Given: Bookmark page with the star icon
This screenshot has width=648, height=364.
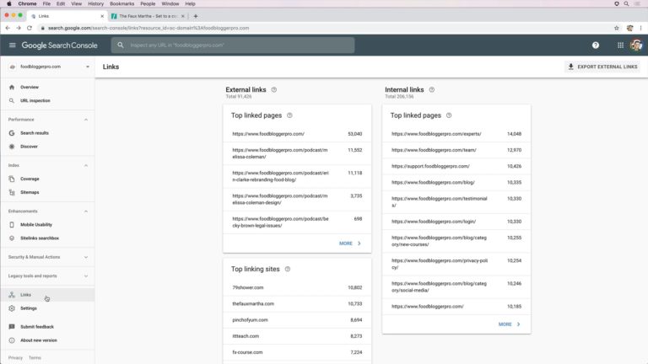Looking at the screenshot, I should [x=617, y=28].
